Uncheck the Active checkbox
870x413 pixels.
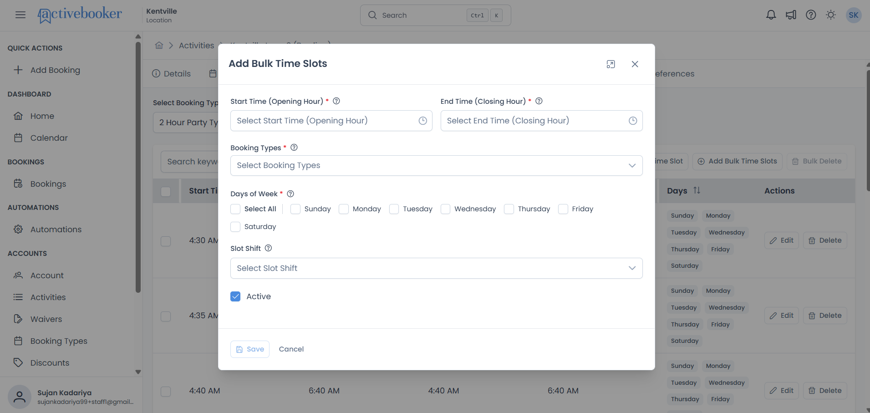[x=235, y=296]
